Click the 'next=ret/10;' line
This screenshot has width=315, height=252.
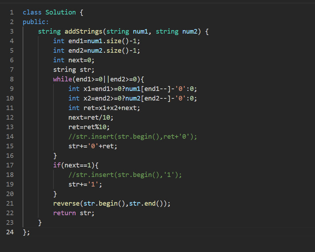(x=91, y=118)
